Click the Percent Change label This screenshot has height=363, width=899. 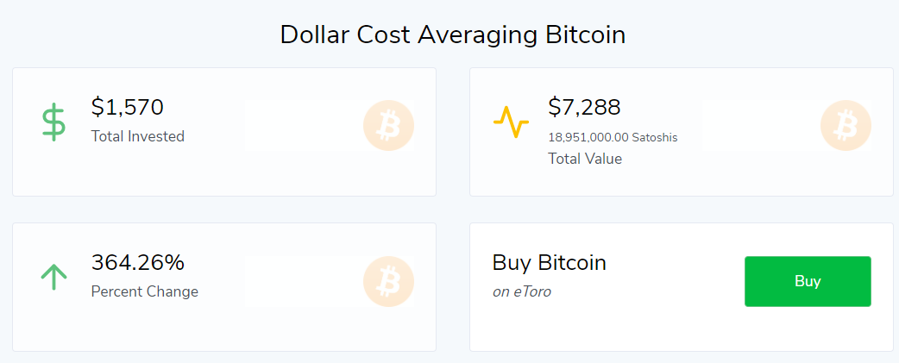[144, 291]
